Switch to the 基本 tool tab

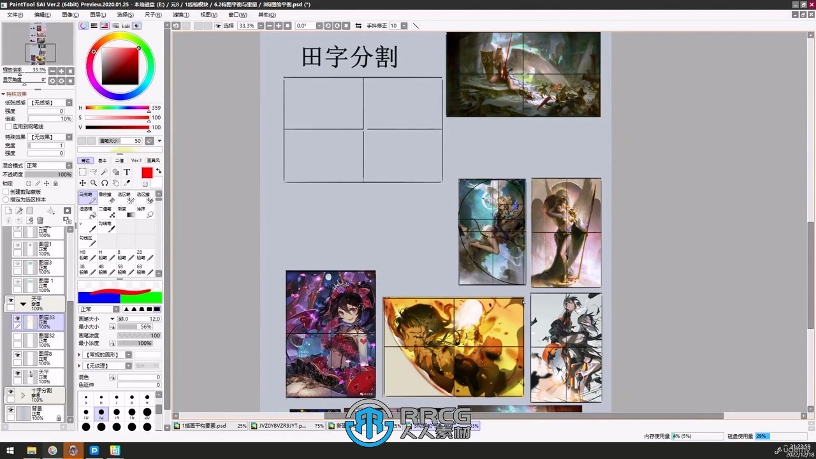click(x=102, y=161)
